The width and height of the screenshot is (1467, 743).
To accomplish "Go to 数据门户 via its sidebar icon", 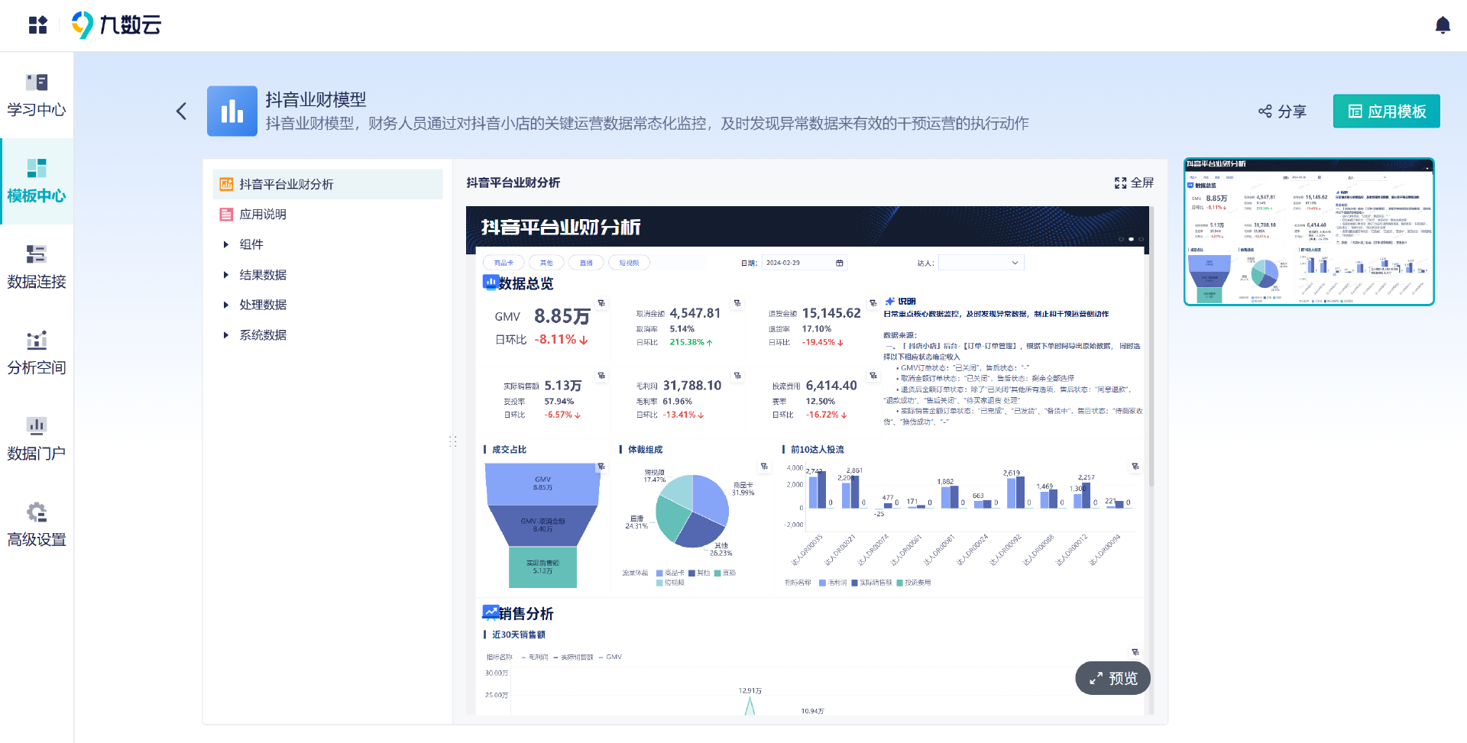I will pyautogui.click(x=36, y=439).
